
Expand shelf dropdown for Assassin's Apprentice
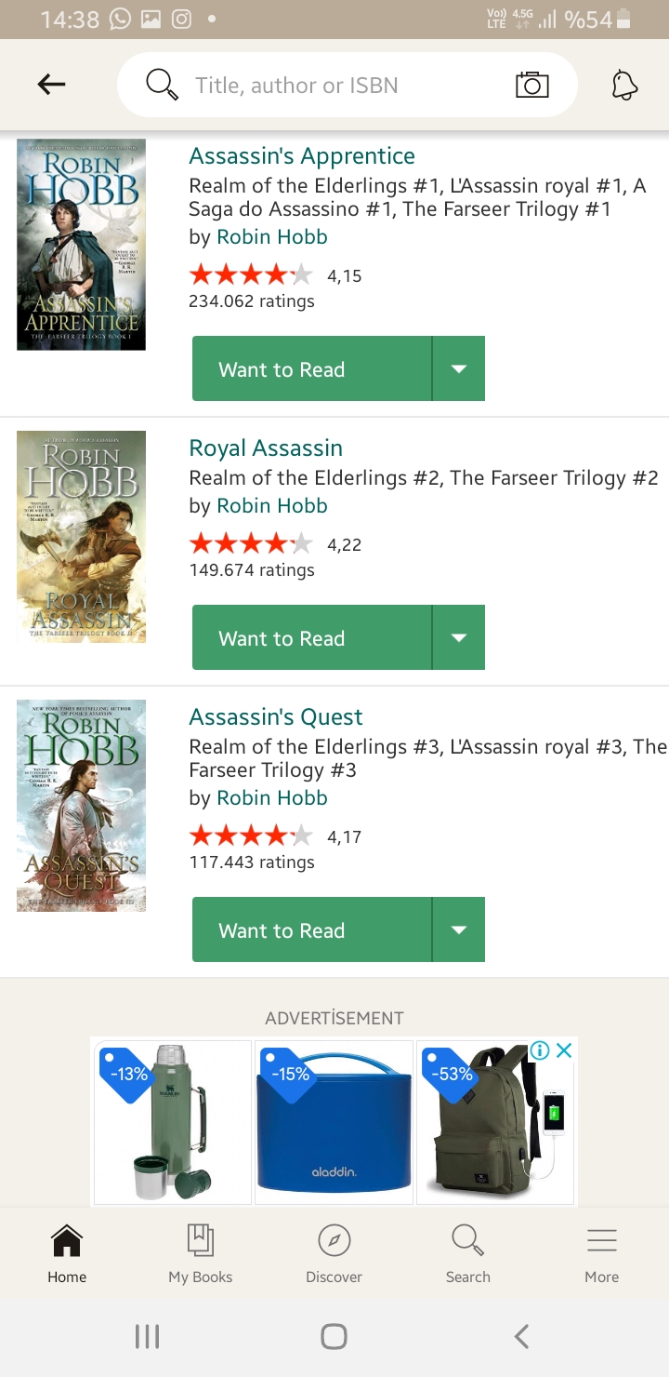(459, 368)
